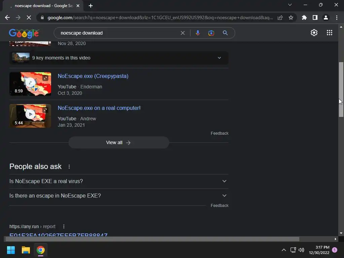
Task: Open the network status tray icon
Action: point(293,250)
